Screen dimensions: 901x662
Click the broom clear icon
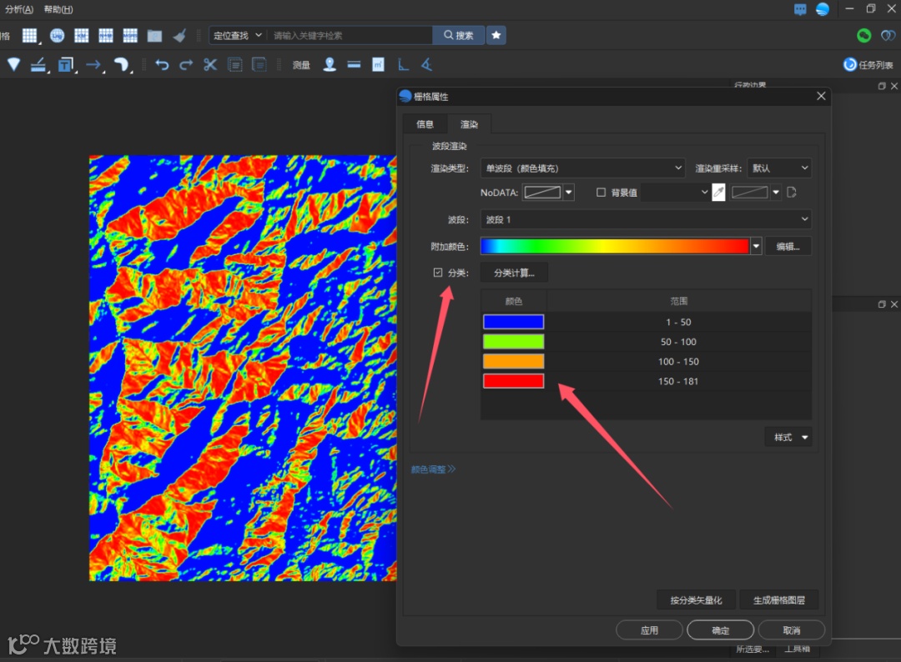[x=179, y=35]
